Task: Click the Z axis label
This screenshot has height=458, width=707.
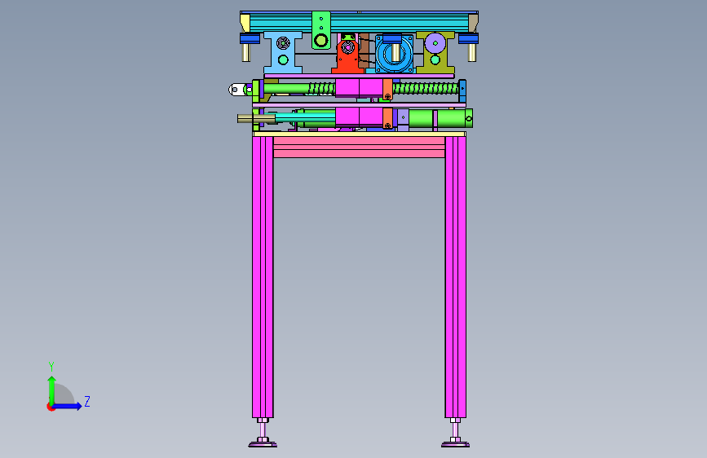Action: click(87, 401)
